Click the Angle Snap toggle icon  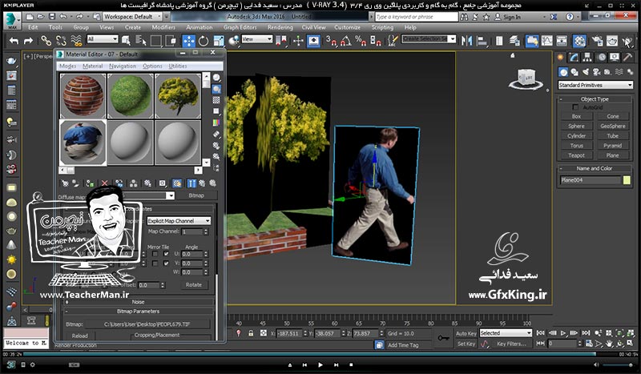tap(345, 41)
